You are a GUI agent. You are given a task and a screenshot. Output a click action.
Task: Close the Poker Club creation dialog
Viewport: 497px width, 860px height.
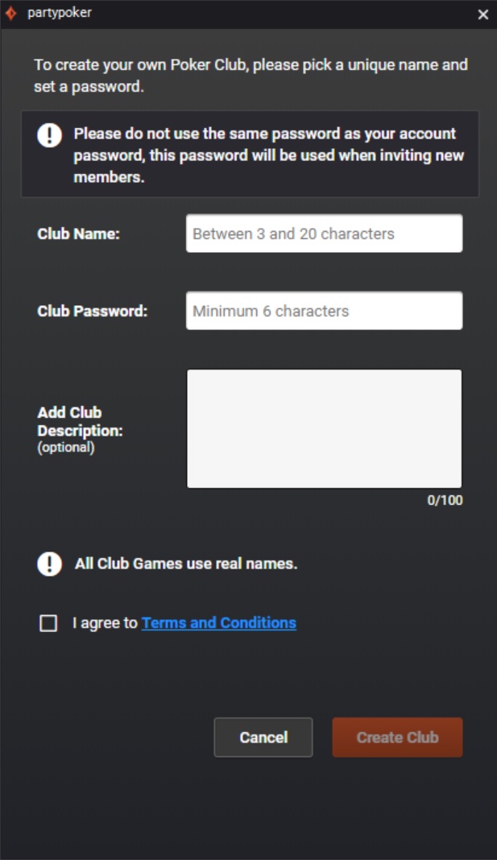pos(483,14)
